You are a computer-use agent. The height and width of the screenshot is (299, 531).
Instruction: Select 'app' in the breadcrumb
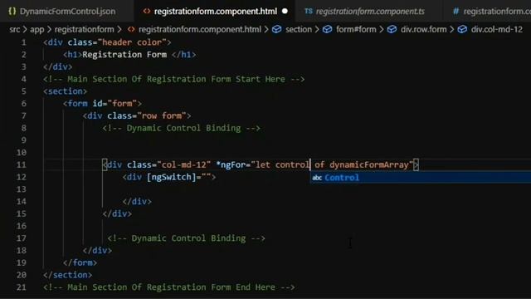37,30
